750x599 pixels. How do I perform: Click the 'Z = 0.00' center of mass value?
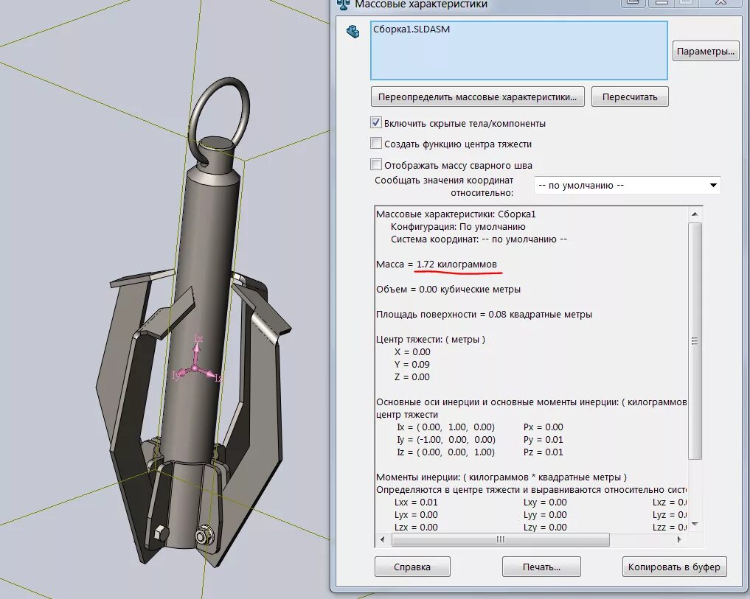pos(412,377)
